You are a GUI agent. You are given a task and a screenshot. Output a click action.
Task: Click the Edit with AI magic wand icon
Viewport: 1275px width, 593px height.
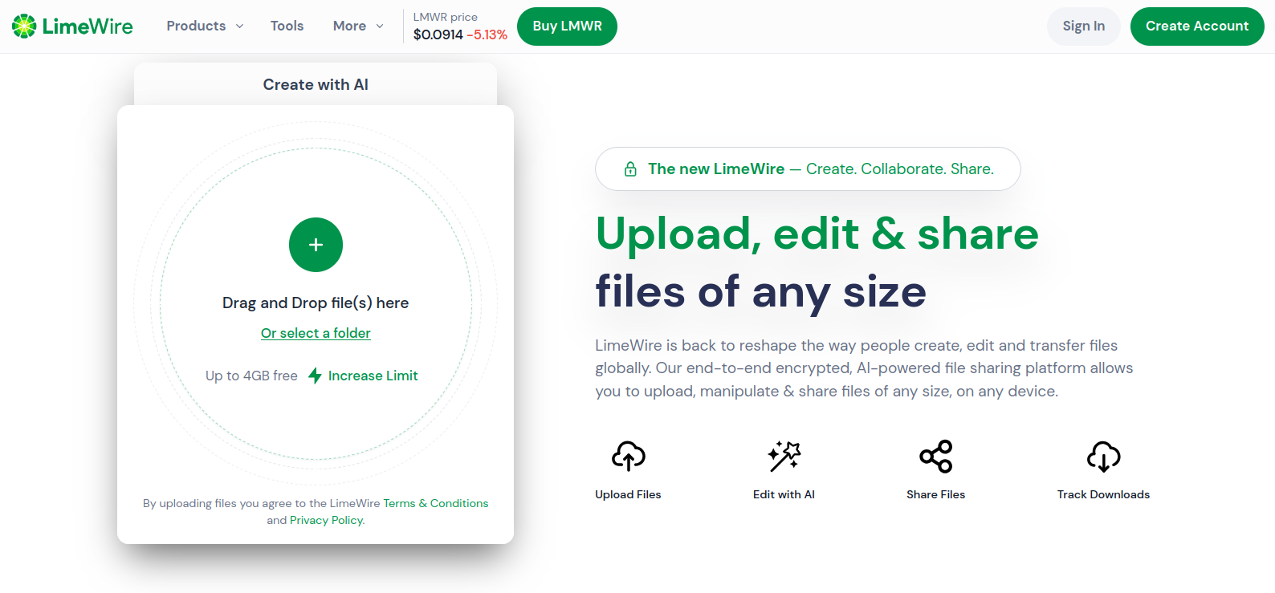(x=784, y=456)
